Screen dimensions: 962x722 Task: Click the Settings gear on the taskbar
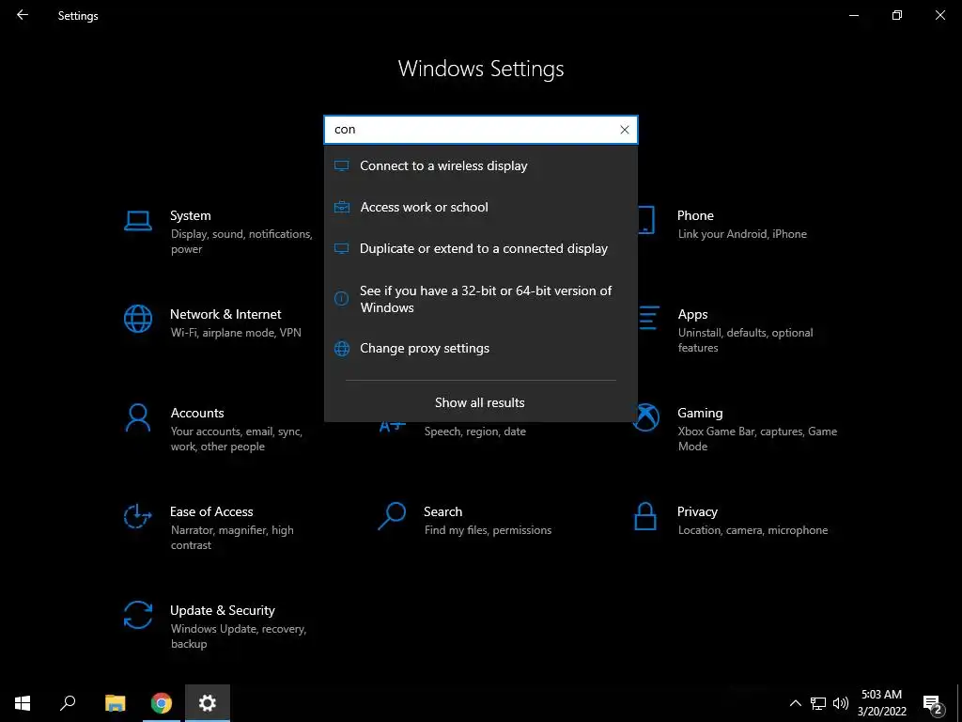click(x=208, y=703)
